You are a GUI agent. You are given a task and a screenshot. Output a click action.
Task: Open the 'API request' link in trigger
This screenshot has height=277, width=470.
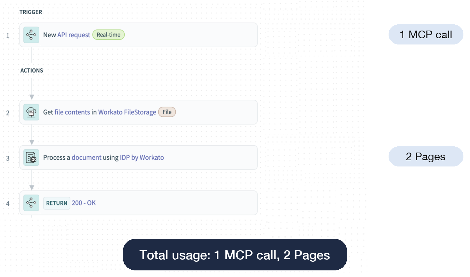click(x=74, y=35)
